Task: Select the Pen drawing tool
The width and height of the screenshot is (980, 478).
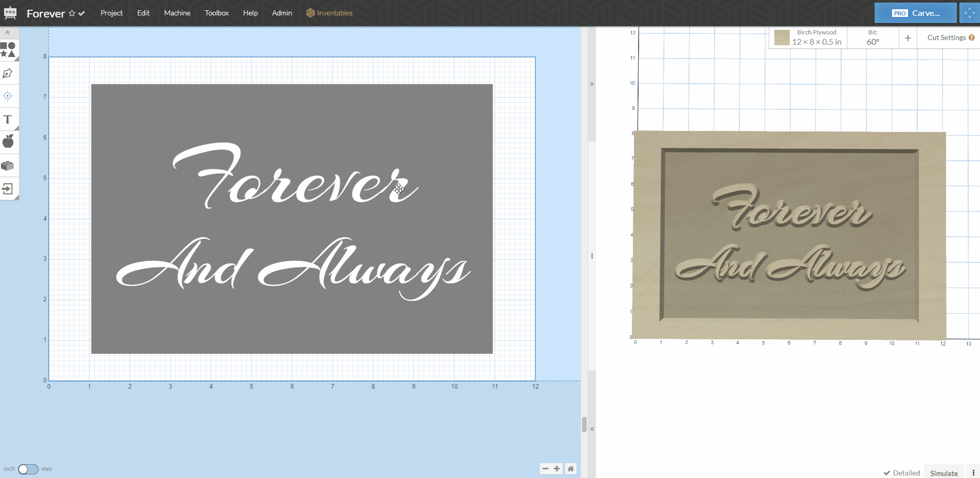Action: click(x=8, y=73)
